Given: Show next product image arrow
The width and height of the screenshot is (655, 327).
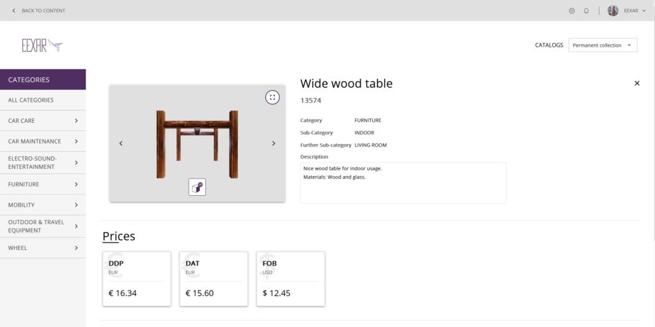Looking at the screenshot, I should [274, 143].
